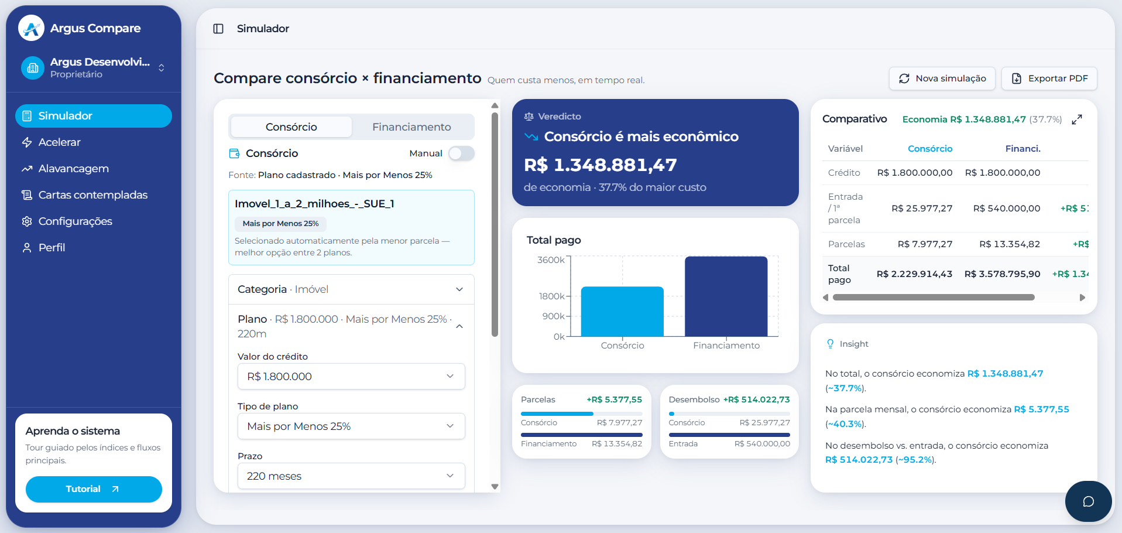
Task: Click the Comparativo scroll right arrow
Action: point(1082,298)
